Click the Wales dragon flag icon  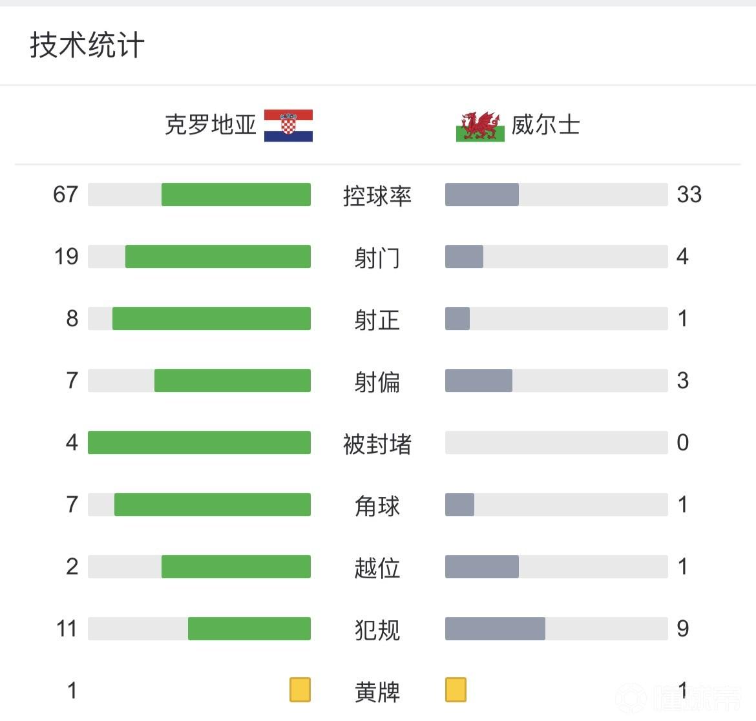[480, 126]
